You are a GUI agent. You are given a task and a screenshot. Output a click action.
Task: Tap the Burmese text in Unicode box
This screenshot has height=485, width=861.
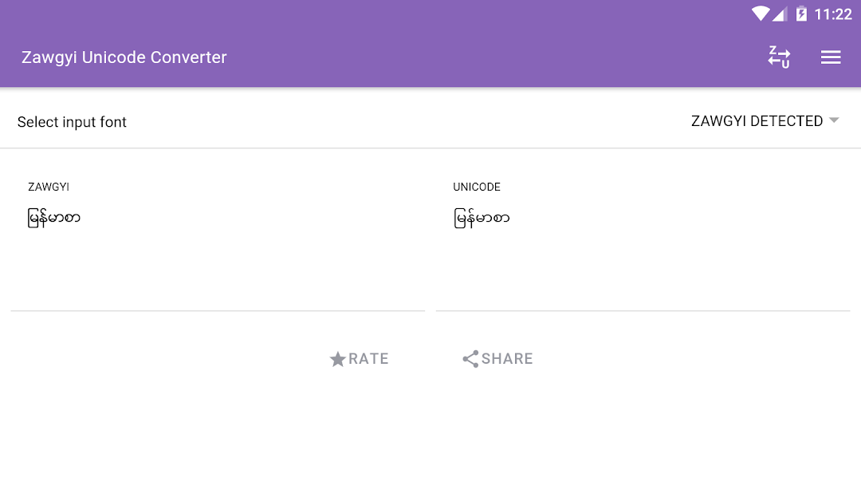pos(482,218)
